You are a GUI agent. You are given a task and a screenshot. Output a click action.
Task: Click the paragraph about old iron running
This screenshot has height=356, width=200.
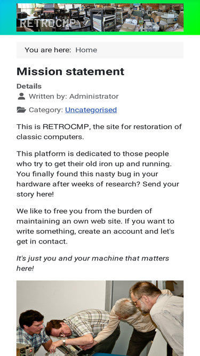click(98, 174)
